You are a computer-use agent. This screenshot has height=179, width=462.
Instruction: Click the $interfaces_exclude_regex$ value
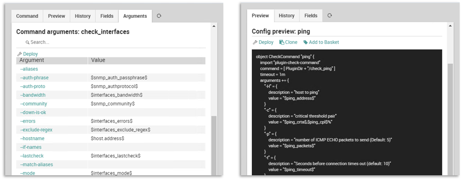pos(121,130)
